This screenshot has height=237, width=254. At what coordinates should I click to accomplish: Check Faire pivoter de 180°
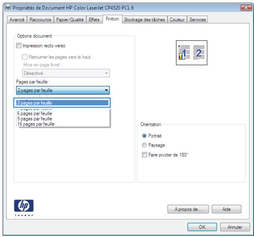(x=145, y=155)
